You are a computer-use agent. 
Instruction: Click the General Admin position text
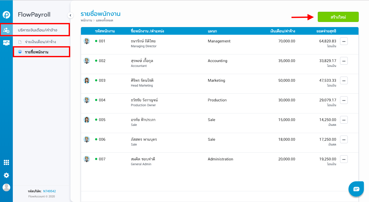pos(141,164)
